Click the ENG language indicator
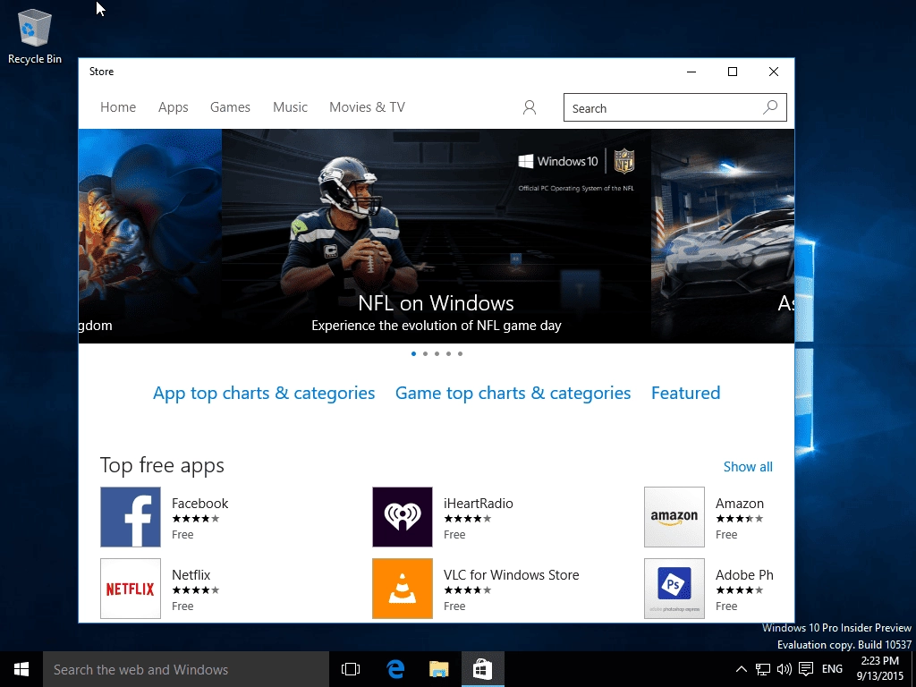Viewport: 916px width, 687px height. click(832, 669)
